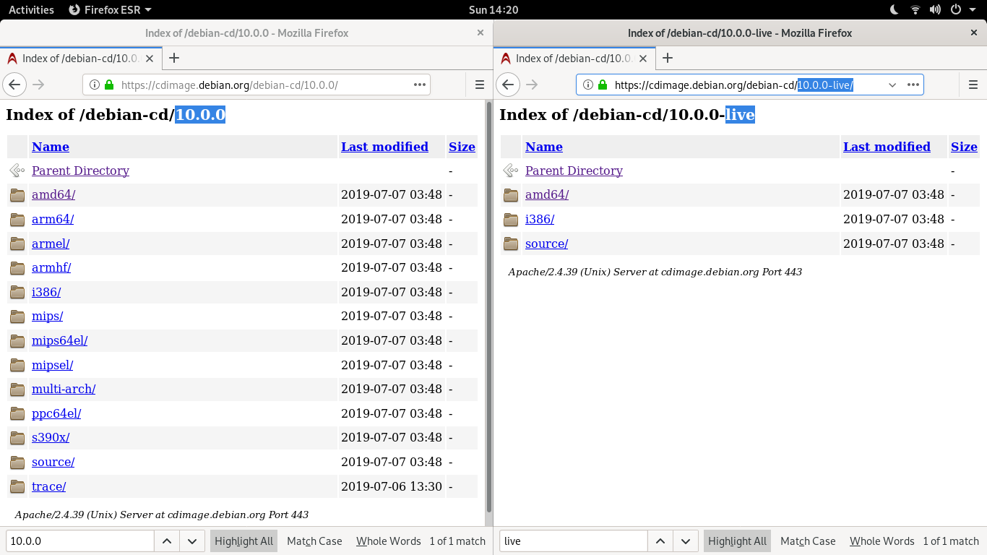
Task: Toggle Match Case in left find bar
Action: coord(314,541)
